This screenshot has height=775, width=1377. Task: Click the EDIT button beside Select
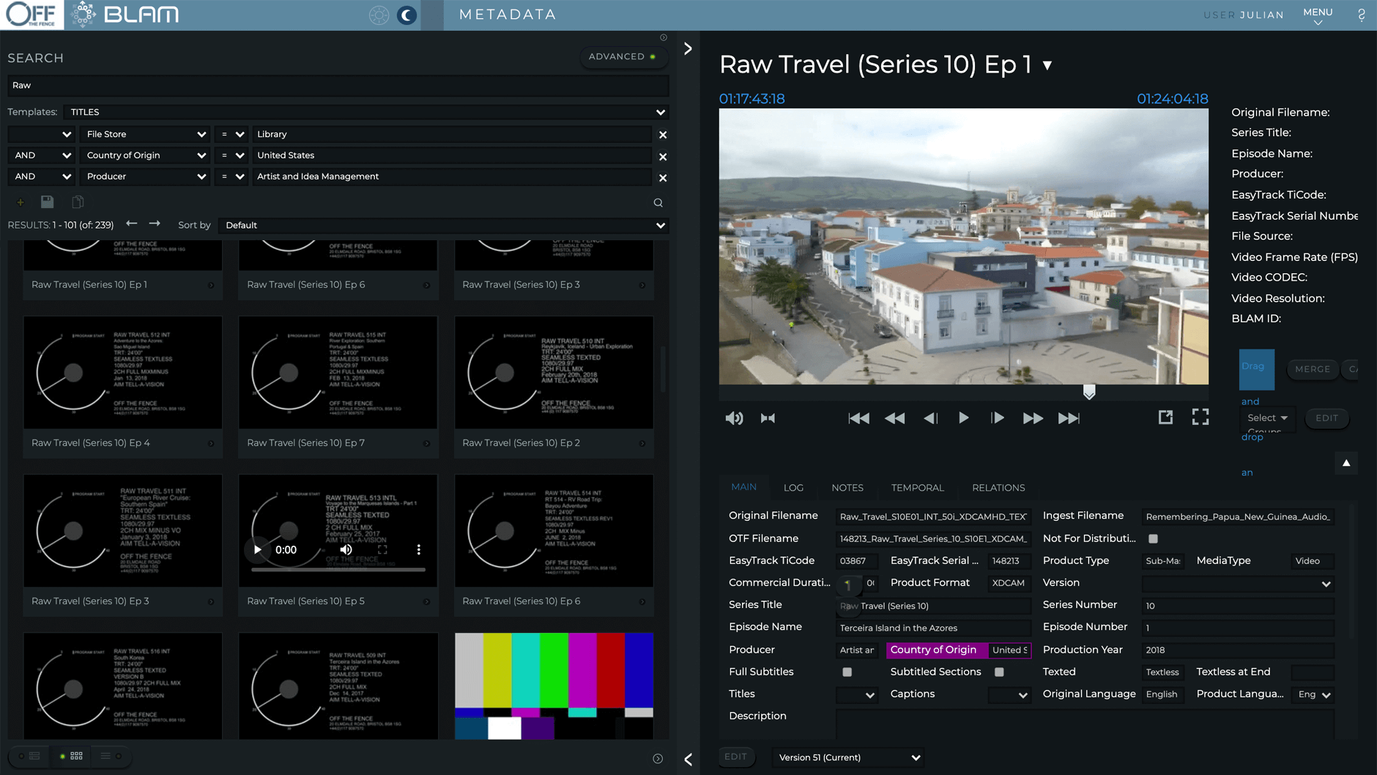[1326, 418]
